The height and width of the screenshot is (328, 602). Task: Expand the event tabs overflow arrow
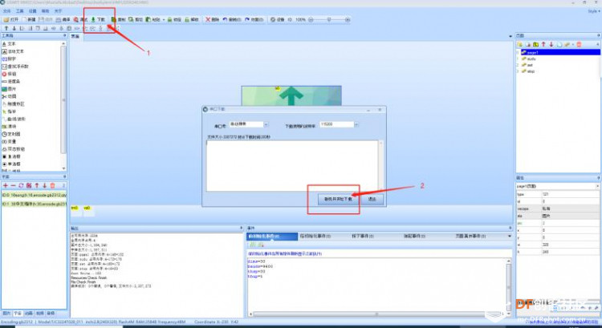(510, 237)
